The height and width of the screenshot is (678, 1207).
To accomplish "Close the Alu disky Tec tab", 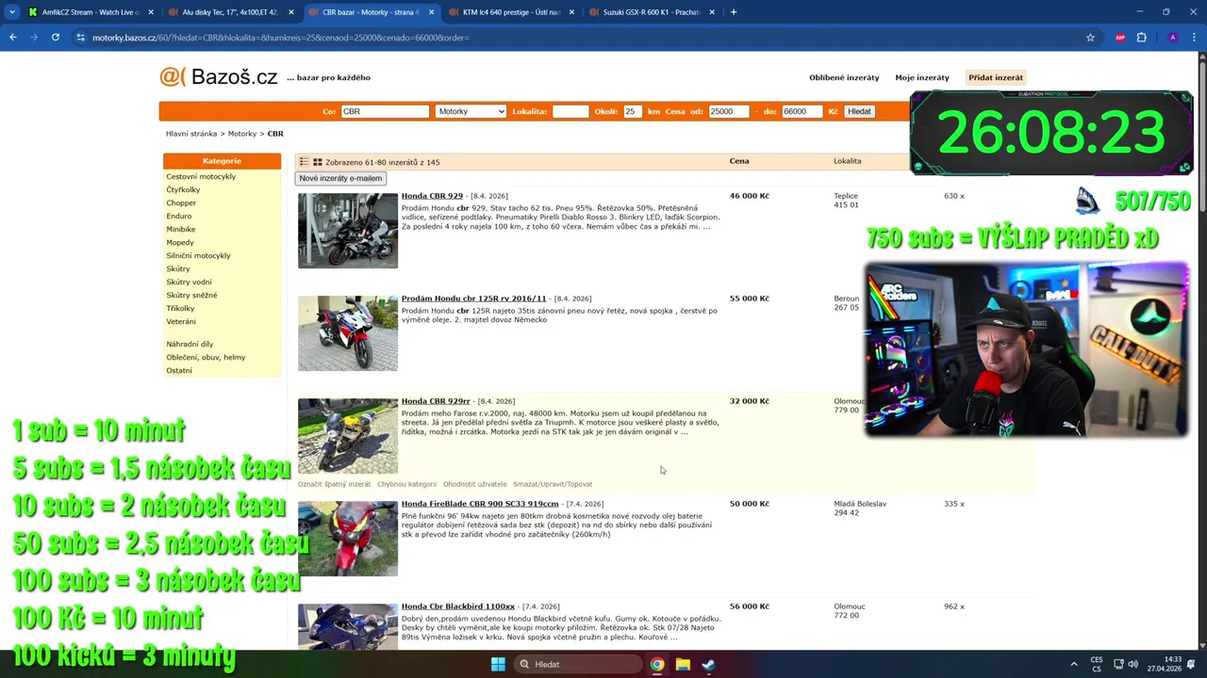I will pyautogui.click(x=290, y=12).
